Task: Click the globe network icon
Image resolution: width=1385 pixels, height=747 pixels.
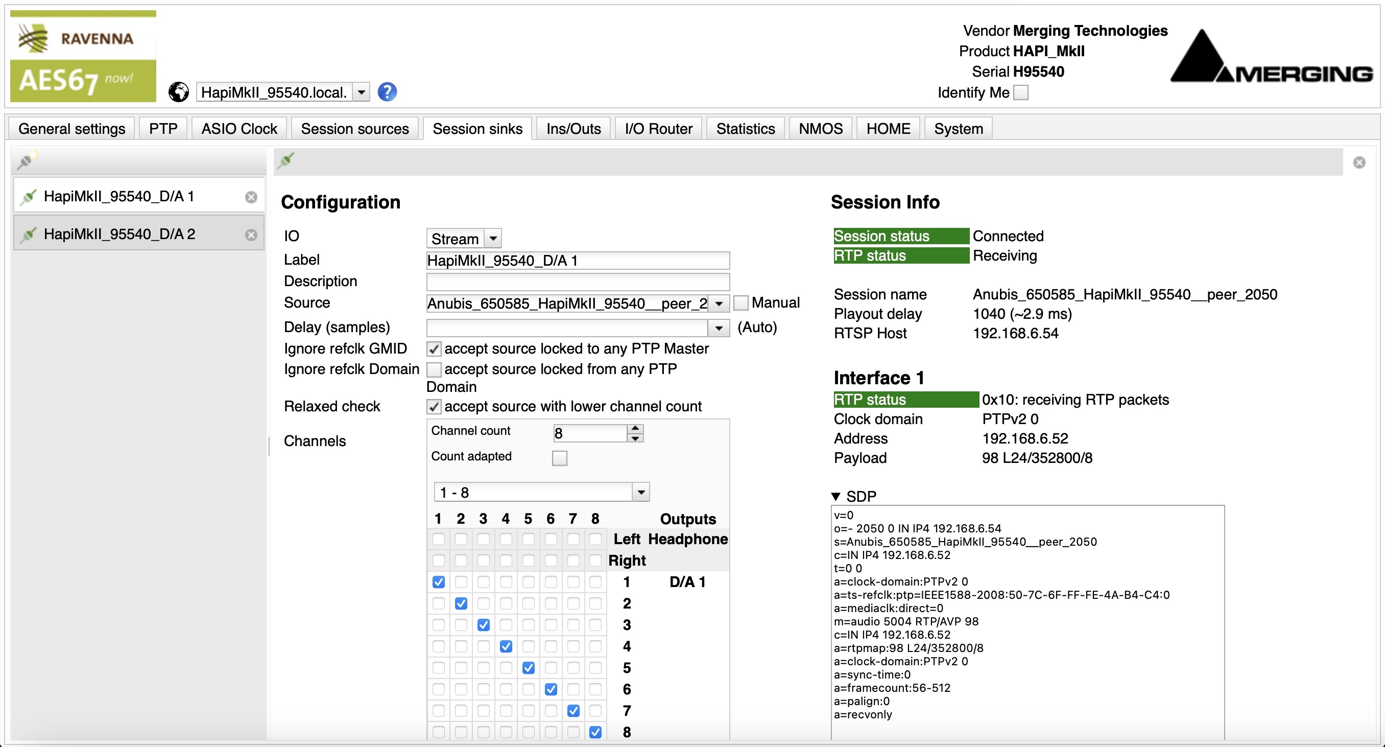Action: (179, 92)
